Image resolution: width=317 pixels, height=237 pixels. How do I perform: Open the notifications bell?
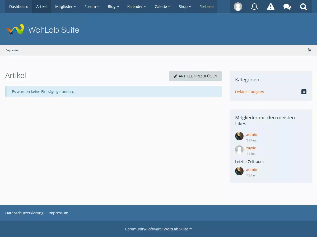coord(254,7)
